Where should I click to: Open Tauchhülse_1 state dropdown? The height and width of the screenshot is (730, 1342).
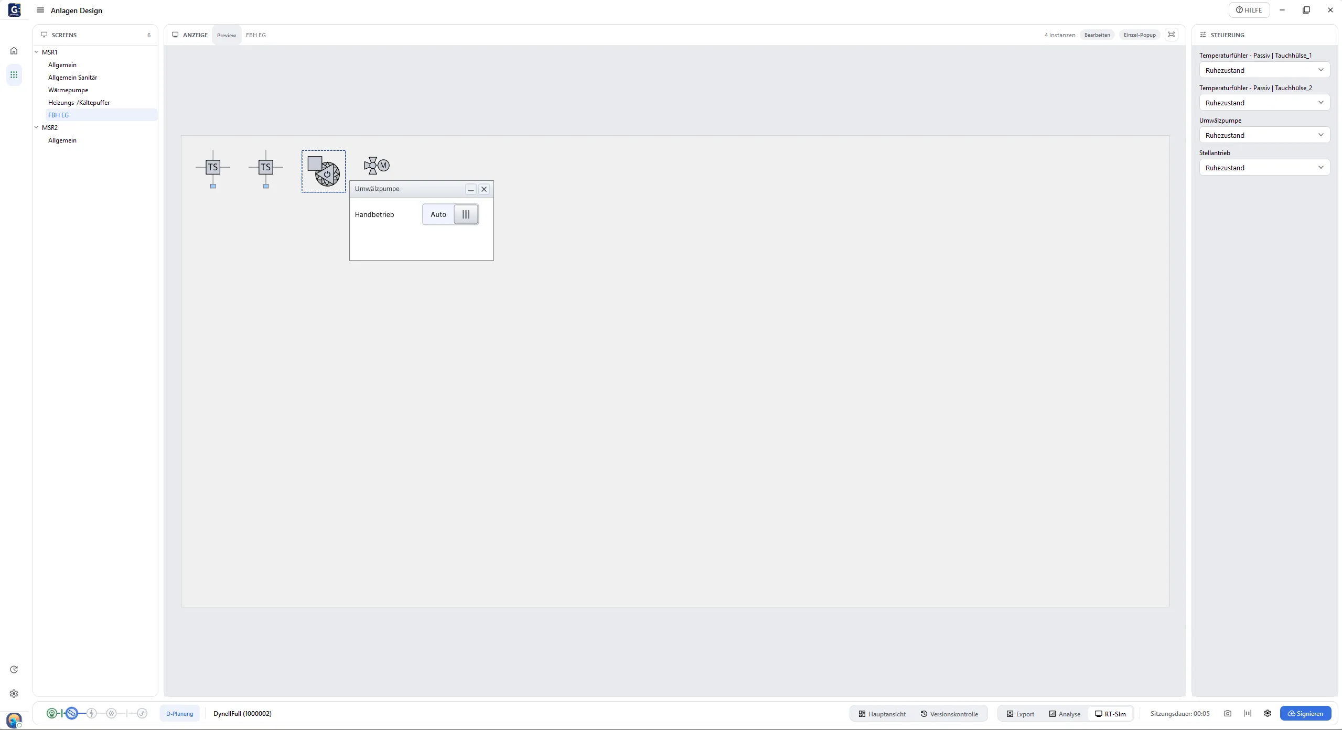(x=1264, y=70)
